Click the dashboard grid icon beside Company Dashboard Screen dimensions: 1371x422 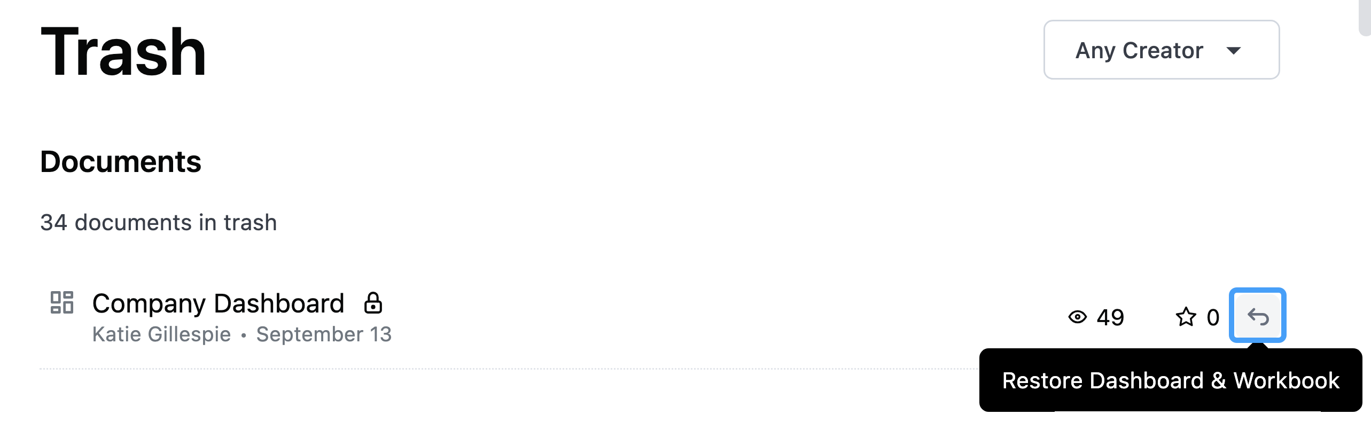(61, 302)
